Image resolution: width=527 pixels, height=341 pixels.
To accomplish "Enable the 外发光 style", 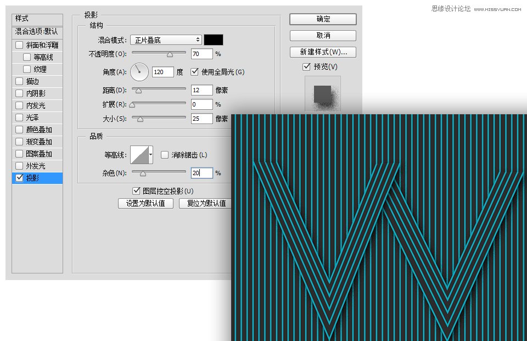I will coord(19,166).
